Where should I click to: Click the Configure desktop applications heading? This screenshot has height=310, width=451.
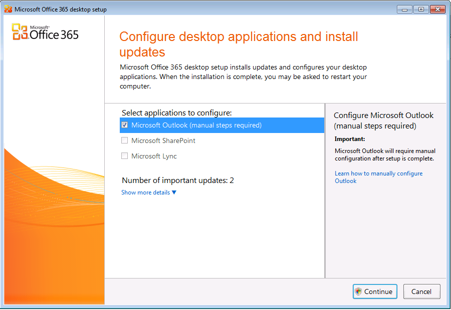pyautogui.click(x=239, y=44)
